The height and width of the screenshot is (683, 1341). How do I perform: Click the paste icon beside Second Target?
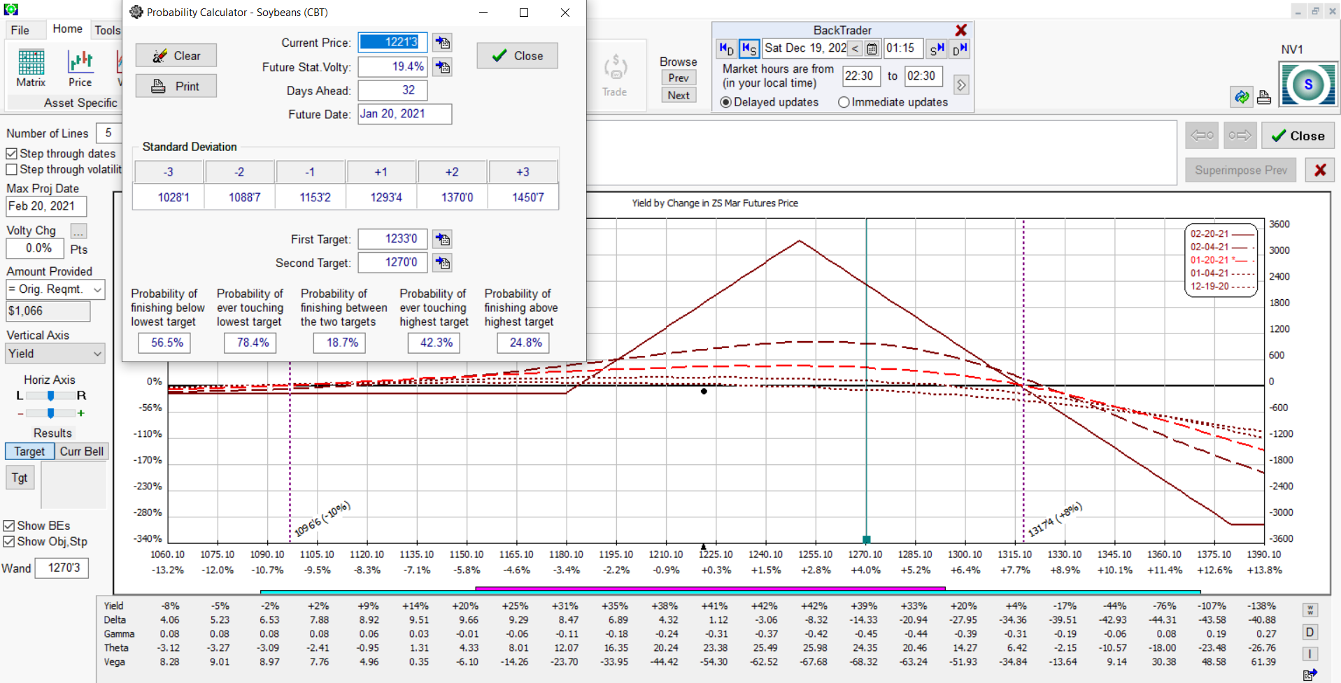click(442, 263)
